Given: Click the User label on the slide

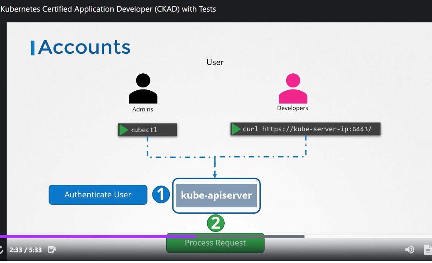Looking at the screenshot, I should (215, 63).
